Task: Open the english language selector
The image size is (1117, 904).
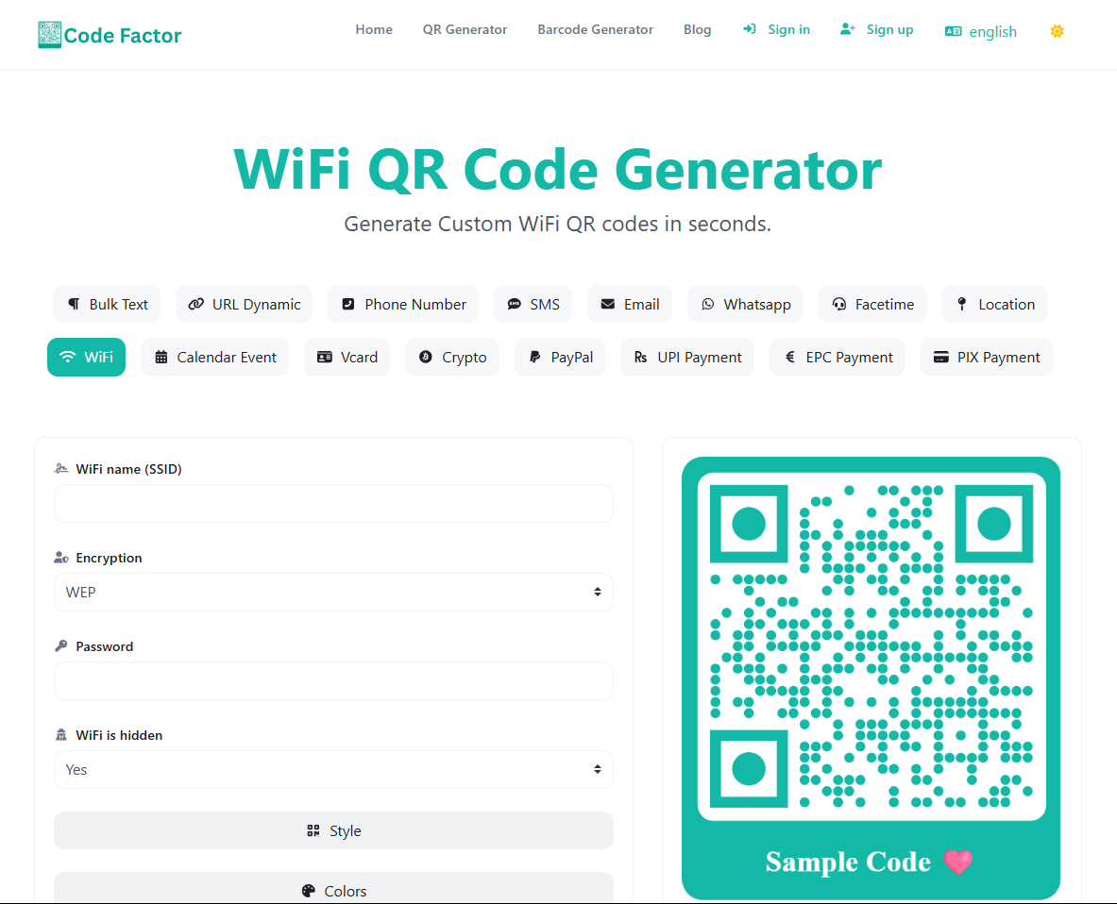Action: [x=981, y=31]
